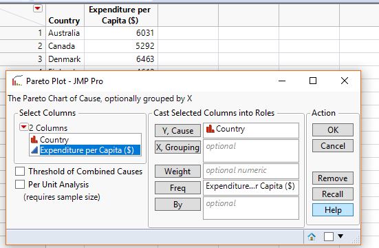Click OK to launch the Pareto plot
This screenshot has height=248, width=379.
tap(333, 130)
